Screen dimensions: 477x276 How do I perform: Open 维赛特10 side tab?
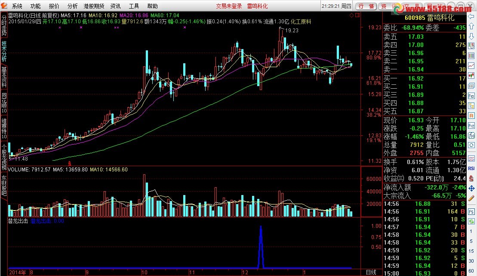pyautogui.click(x=4, y=129)
